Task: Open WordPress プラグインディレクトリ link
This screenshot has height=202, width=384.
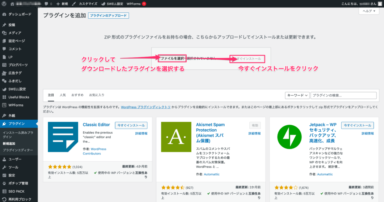Action: (146, 107)
